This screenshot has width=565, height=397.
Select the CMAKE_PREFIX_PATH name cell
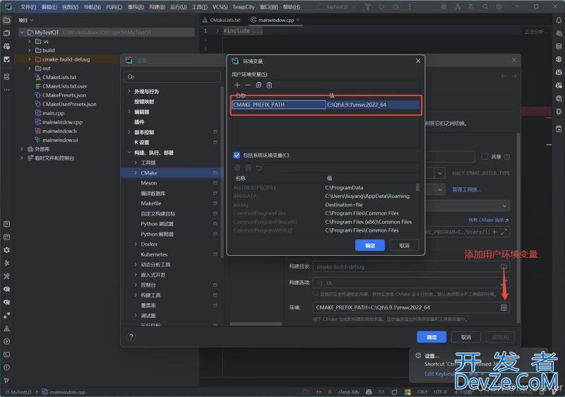[278, 105]
